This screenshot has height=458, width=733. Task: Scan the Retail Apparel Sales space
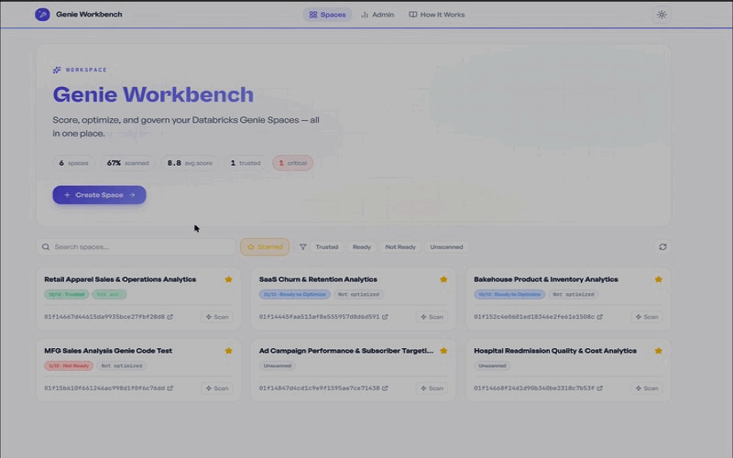click(x=217, y=317)
